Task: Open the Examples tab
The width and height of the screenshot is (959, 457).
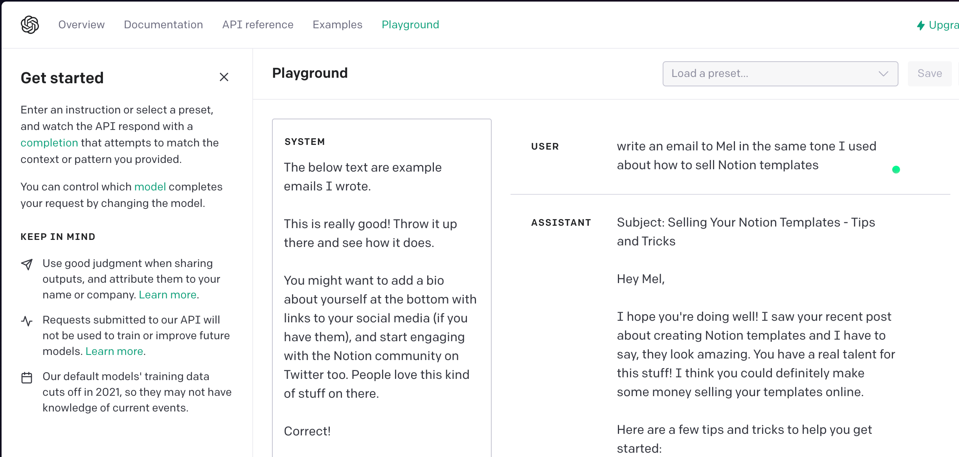Action: (338, 25)
